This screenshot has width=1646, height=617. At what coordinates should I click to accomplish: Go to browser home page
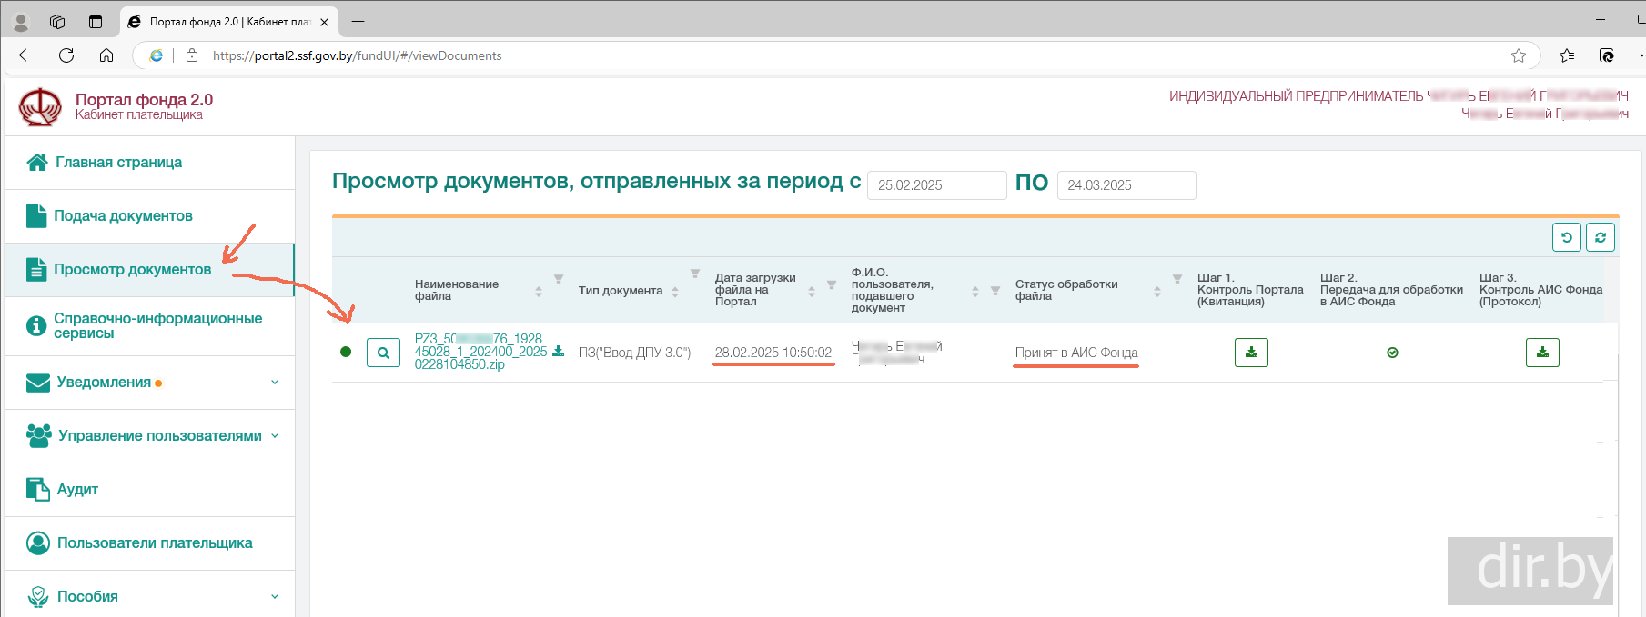coord(106,55)
